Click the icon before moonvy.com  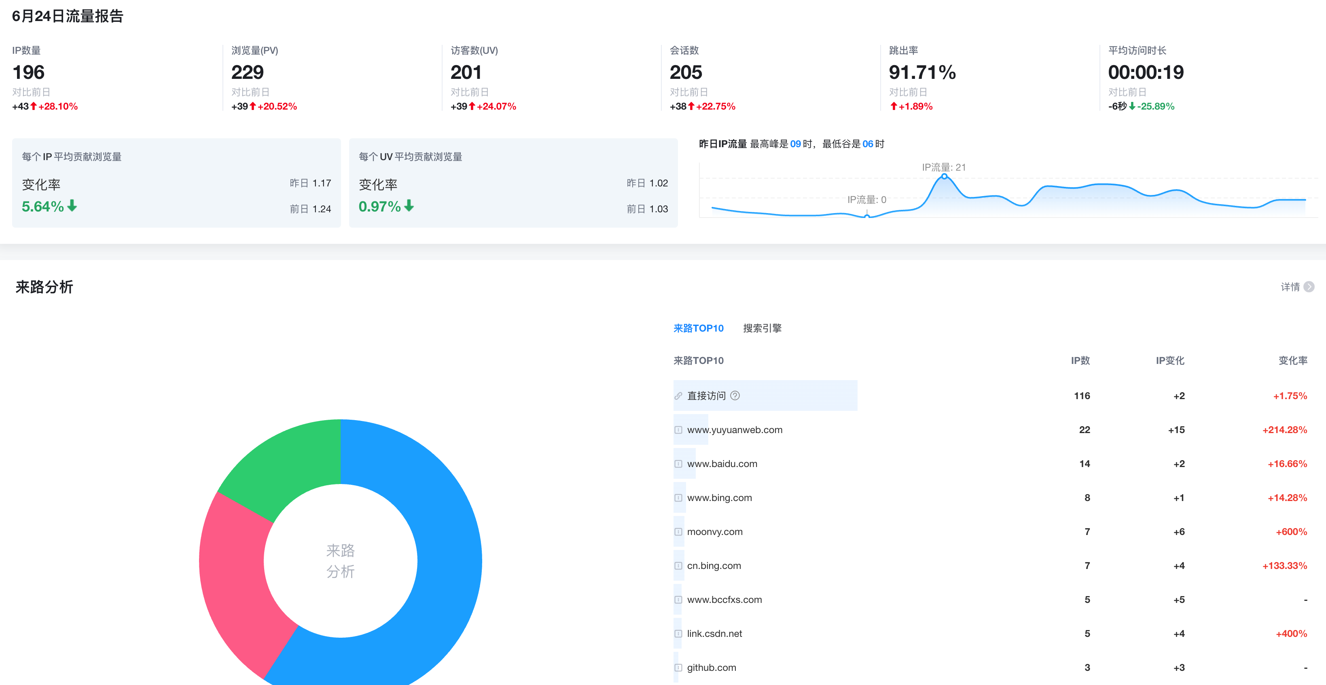678,532
